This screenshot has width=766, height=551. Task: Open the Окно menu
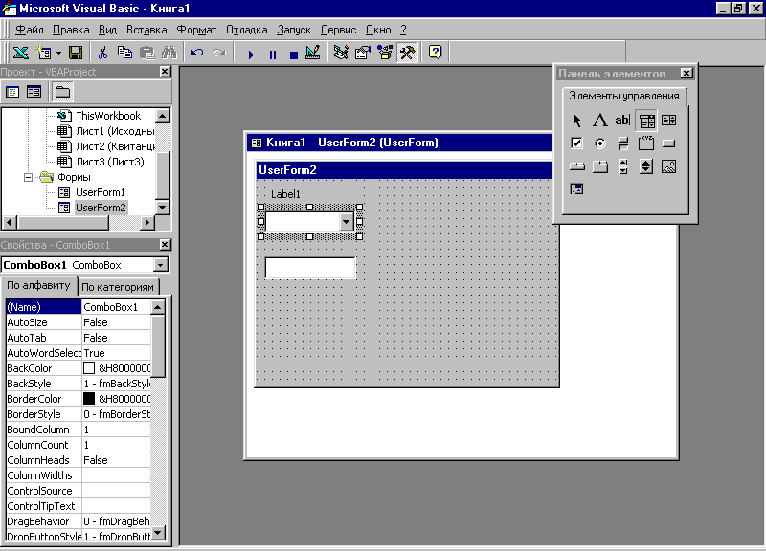(x=378, y=30)
